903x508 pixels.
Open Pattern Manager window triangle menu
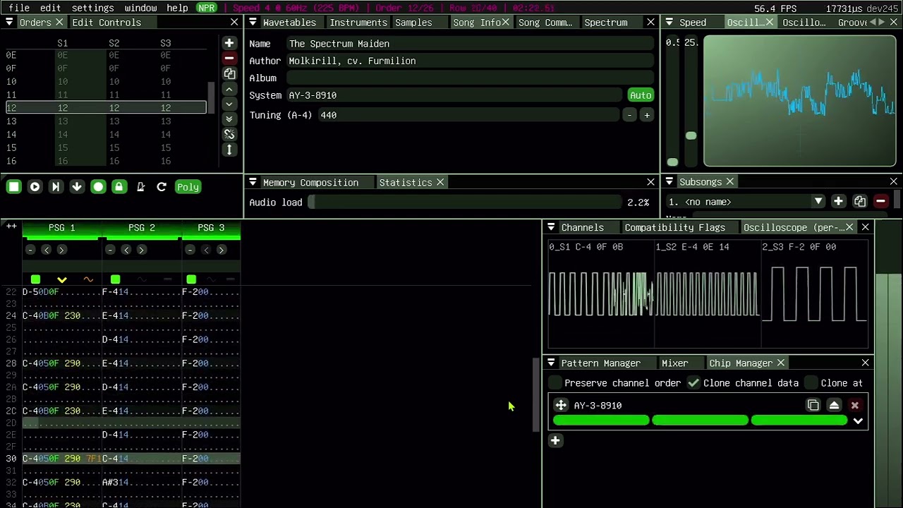[551, 363]
